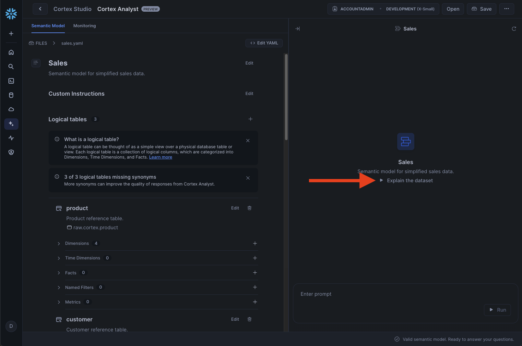Viewport: 522px width, 346px height.
Task: Click the FILES breadcrumb
Action: (38, 43)
